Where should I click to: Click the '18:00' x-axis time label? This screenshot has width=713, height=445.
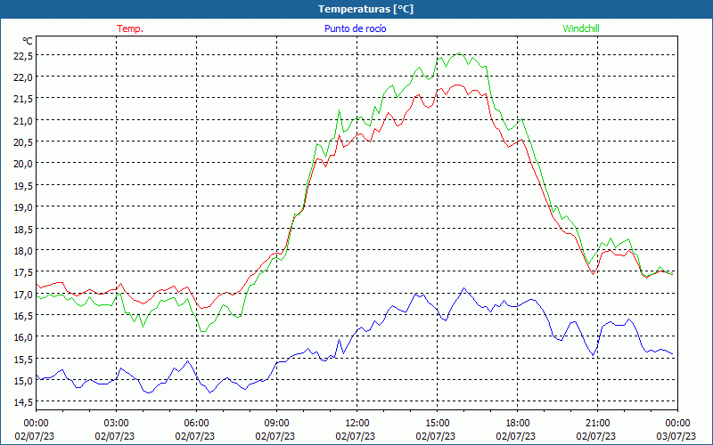[x=518, y=424]
